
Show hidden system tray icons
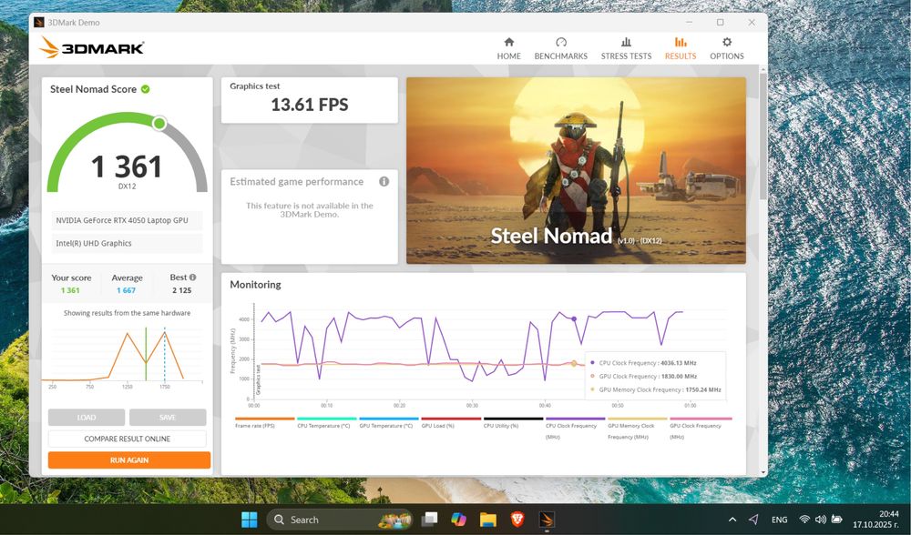pyautogui.click(x=732, y=520)
